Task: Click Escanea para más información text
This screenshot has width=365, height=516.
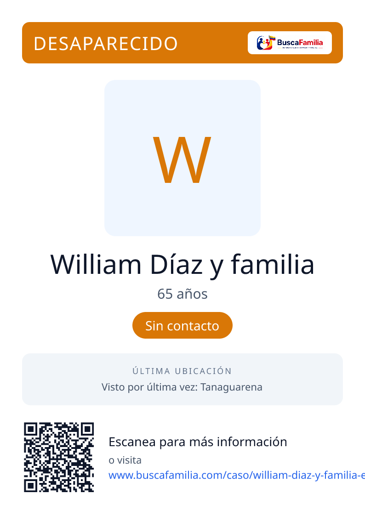Action: click(198, 442)
